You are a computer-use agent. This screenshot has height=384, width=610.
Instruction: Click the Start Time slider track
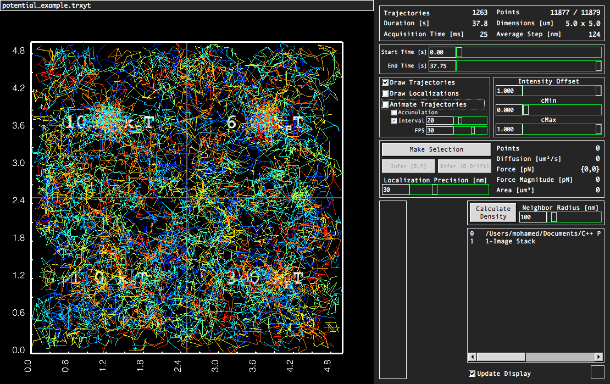(528, 52)
